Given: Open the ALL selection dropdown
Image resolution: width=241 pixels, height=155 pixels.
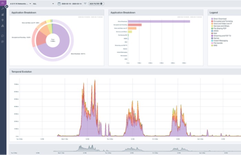Looking at the screenshot, I should (x=43, y=4).
